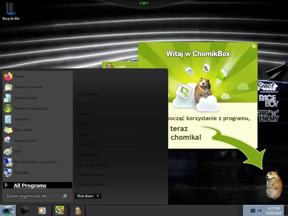Expand Firefox jump list arrow
The width and height of the screenshot is (288, 216).
(x=69, y=76)
